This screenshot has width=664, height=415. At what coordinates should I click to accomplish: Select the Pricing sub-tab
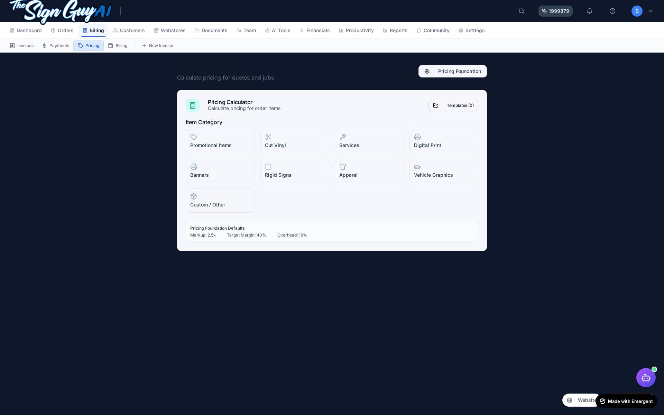coord(89,46)
